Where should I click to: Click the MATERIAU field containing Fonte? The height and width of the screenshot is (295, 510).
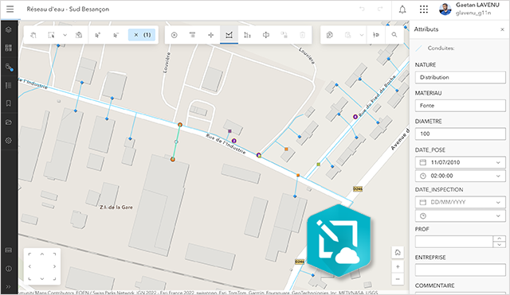click(x=461, y=106)
